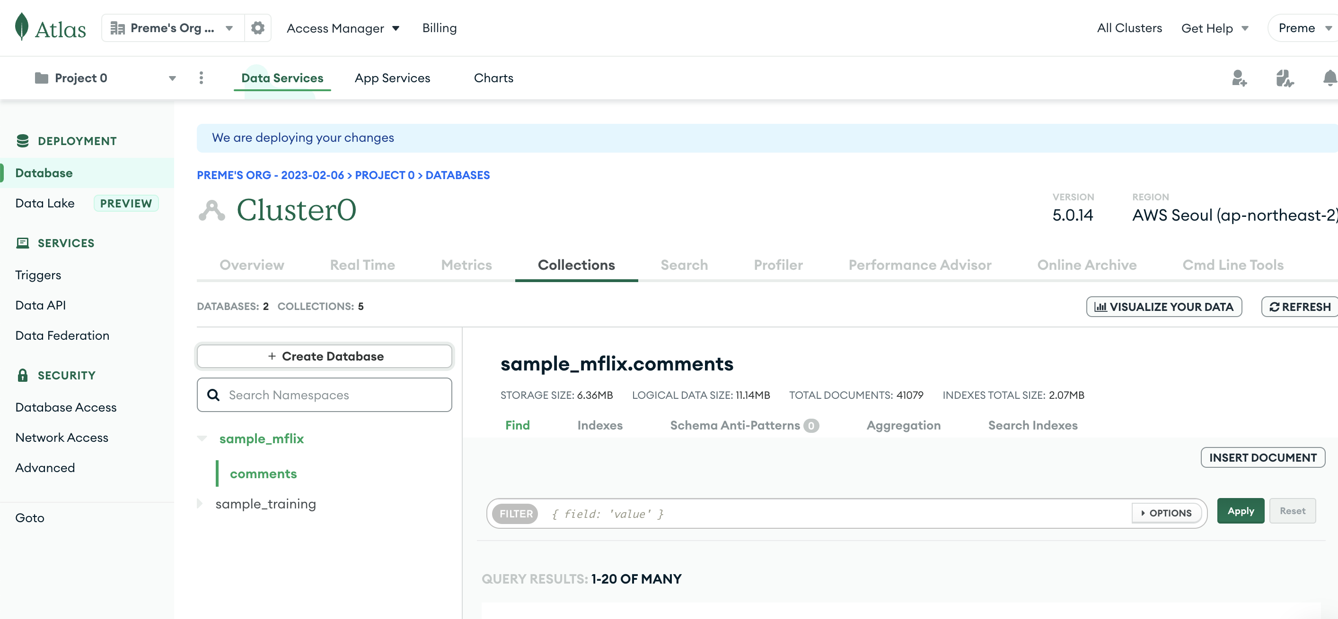Open the Metrics tab
The height and width of the screenshot is (619, 1338).
(x=467, y=265)
